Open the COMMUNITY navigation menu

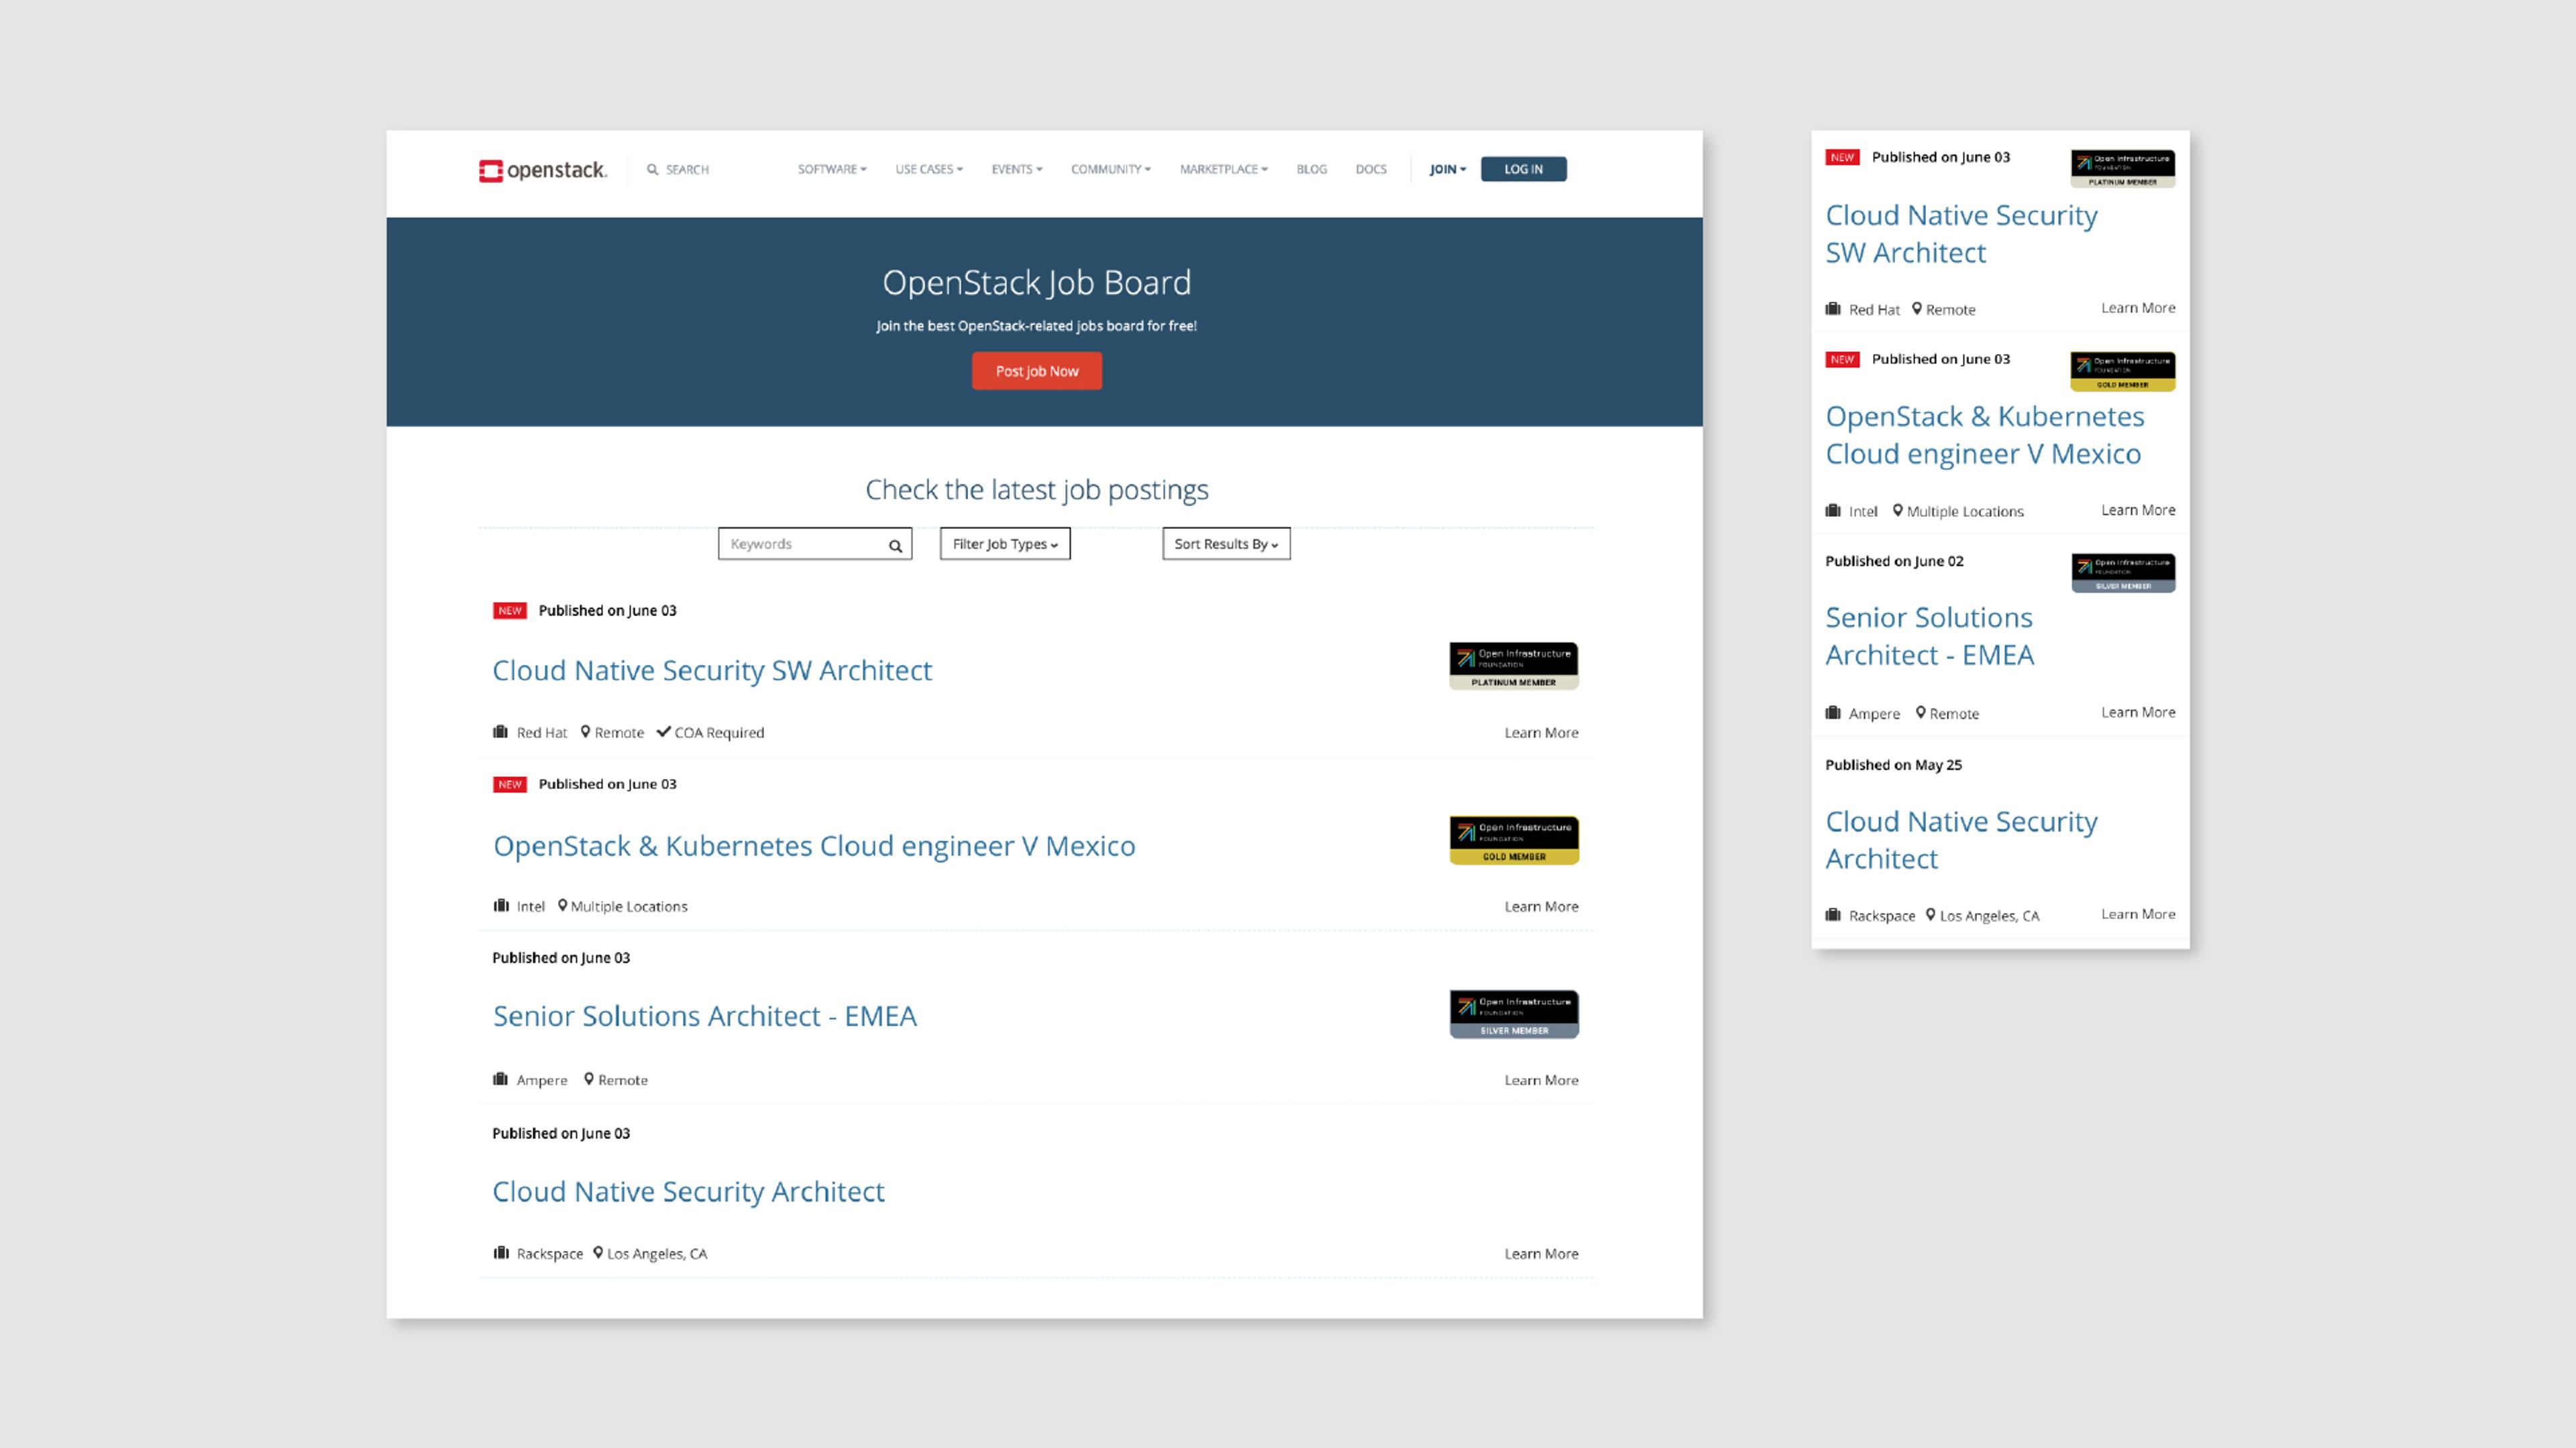(x=1110, y=170)
